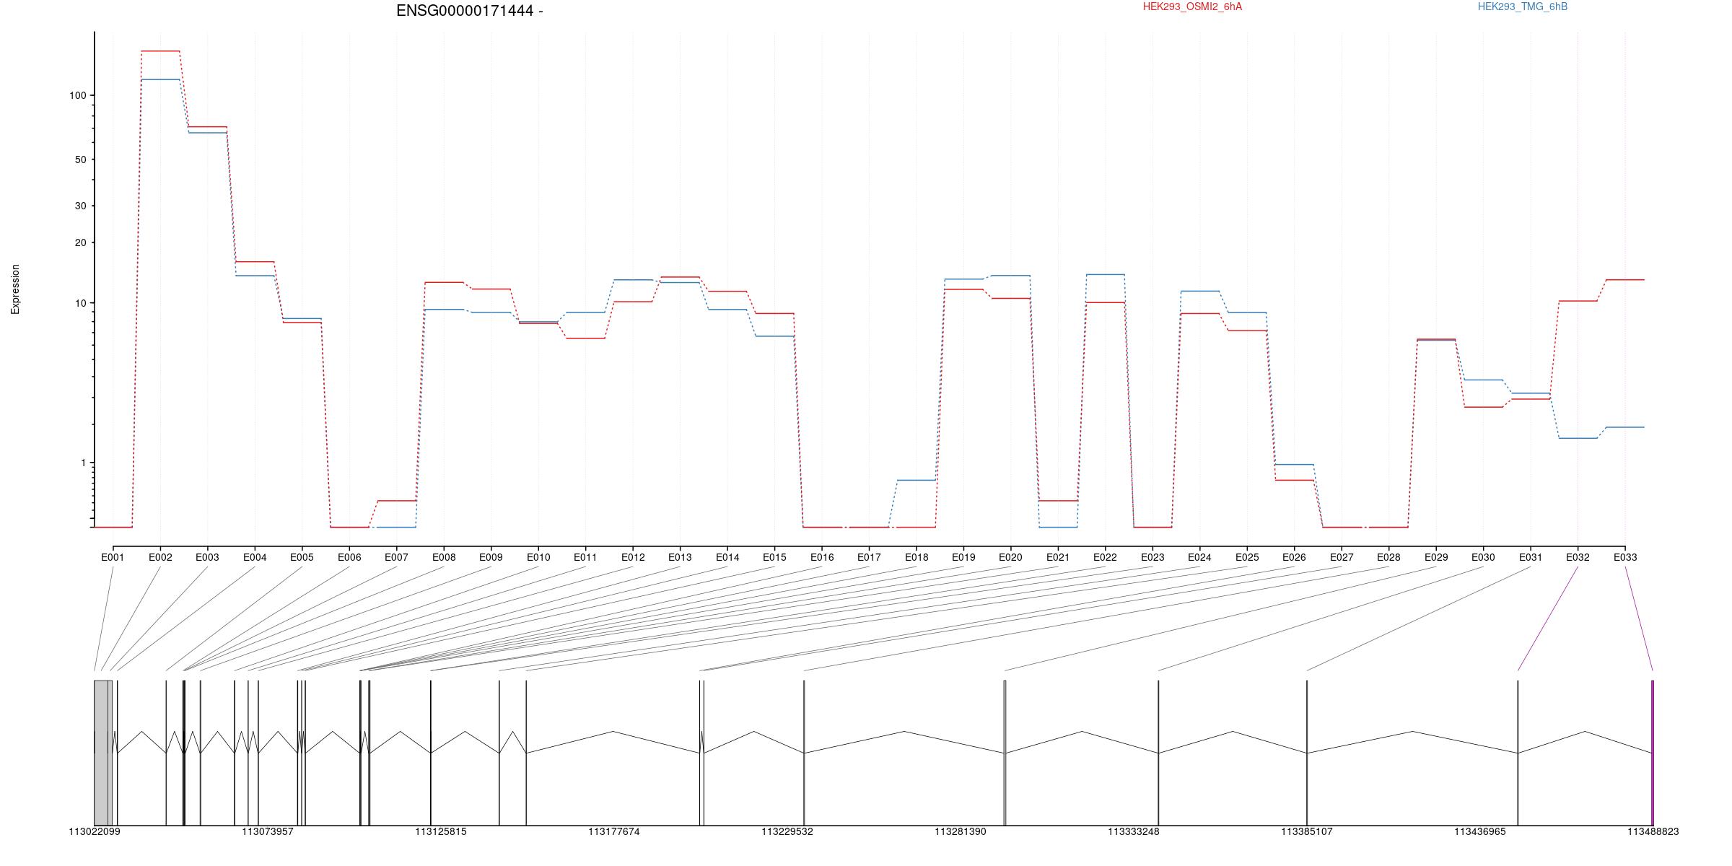Click red E002 expression peak segment
Screen dimensions: 1732x866
(x=160, y=51)
